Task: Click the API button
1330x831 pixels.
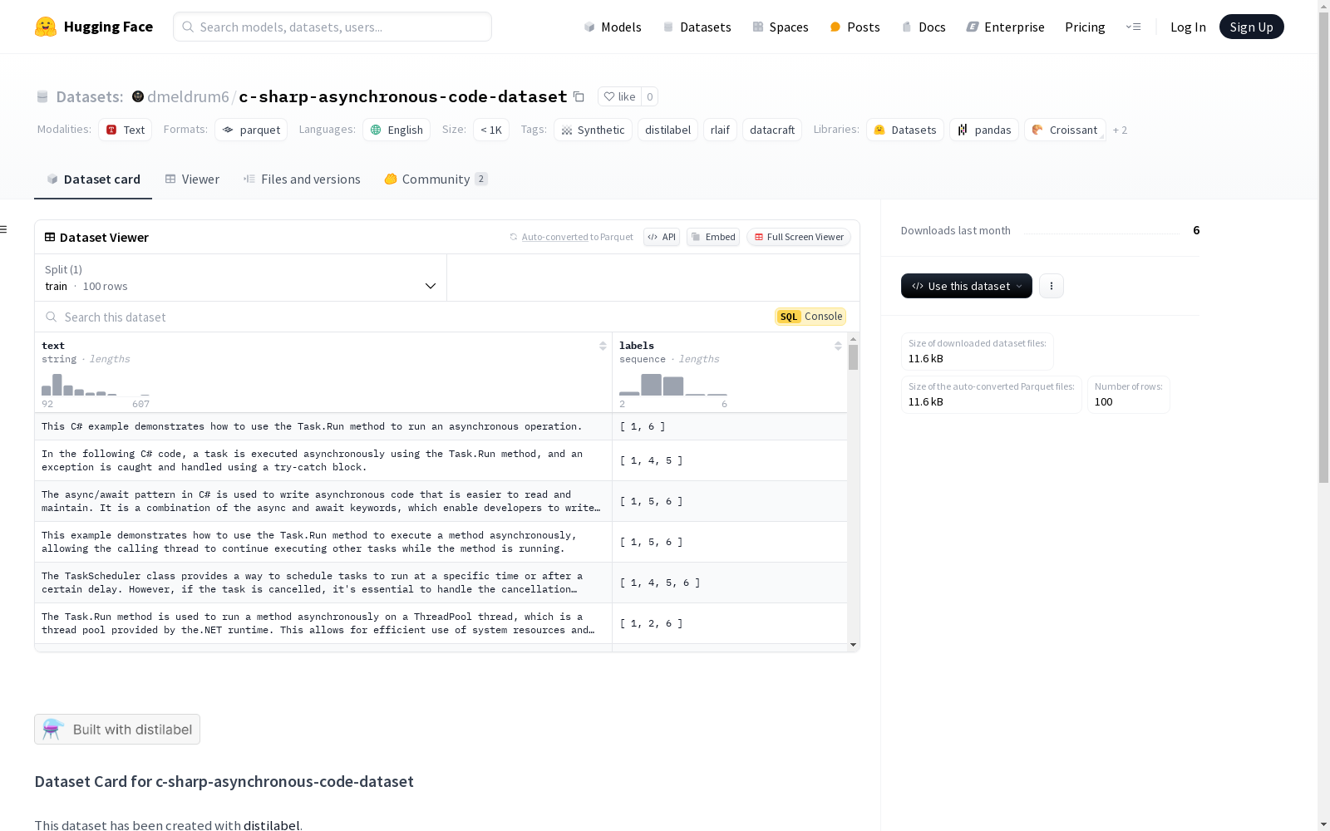Action: click(662, 237)
